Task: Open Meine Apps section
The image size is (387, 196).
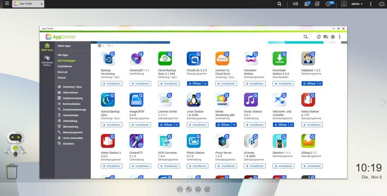Action: (x=64, y=46)
